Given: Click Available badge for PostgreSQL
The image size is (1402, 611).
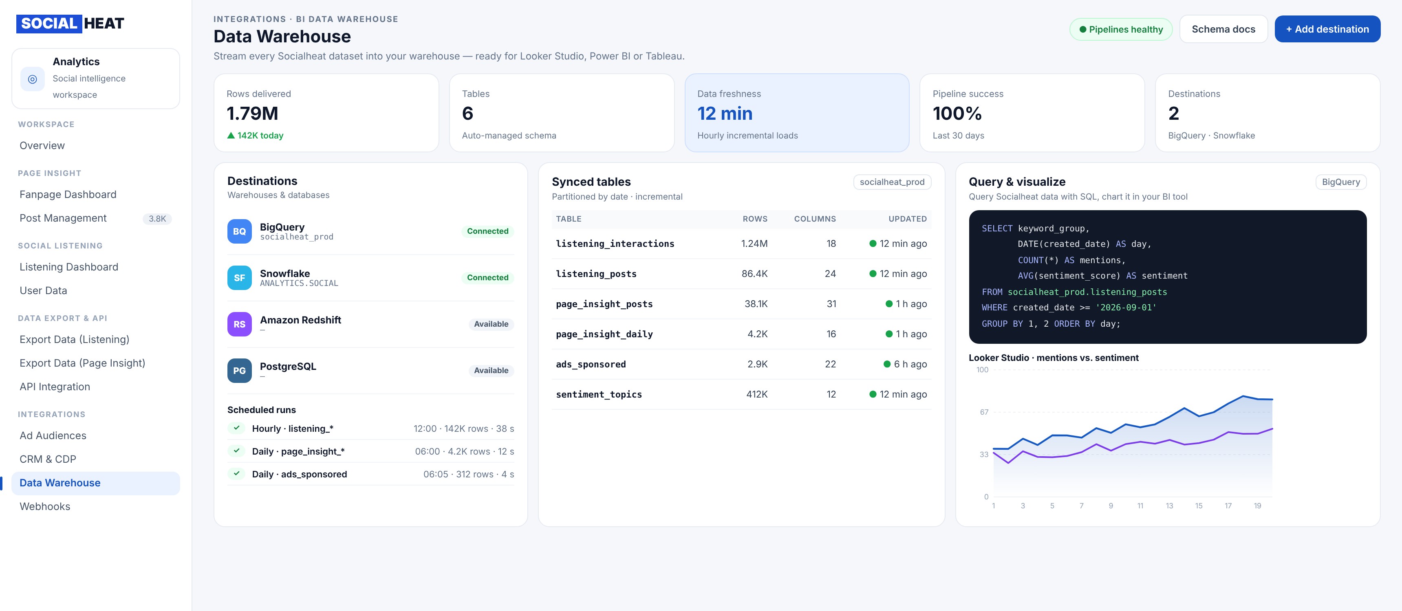Looking at the screenshot, I should [x=491, y=371].
